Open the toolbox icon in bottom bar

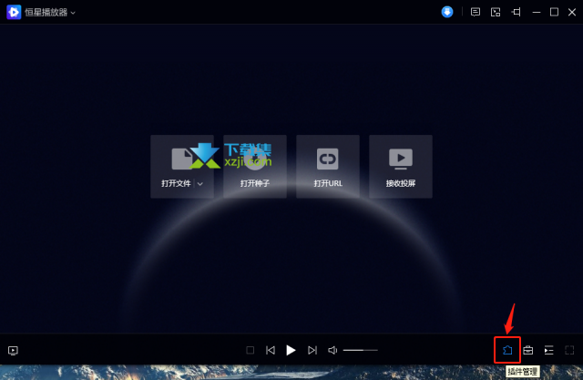[x=528, y=350]
